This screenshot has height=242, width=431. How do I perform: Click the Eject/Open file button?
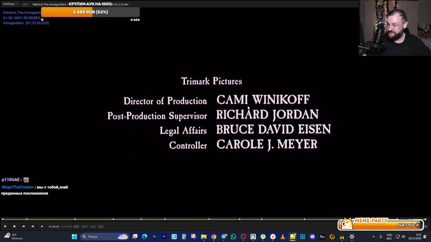(42, 227)
